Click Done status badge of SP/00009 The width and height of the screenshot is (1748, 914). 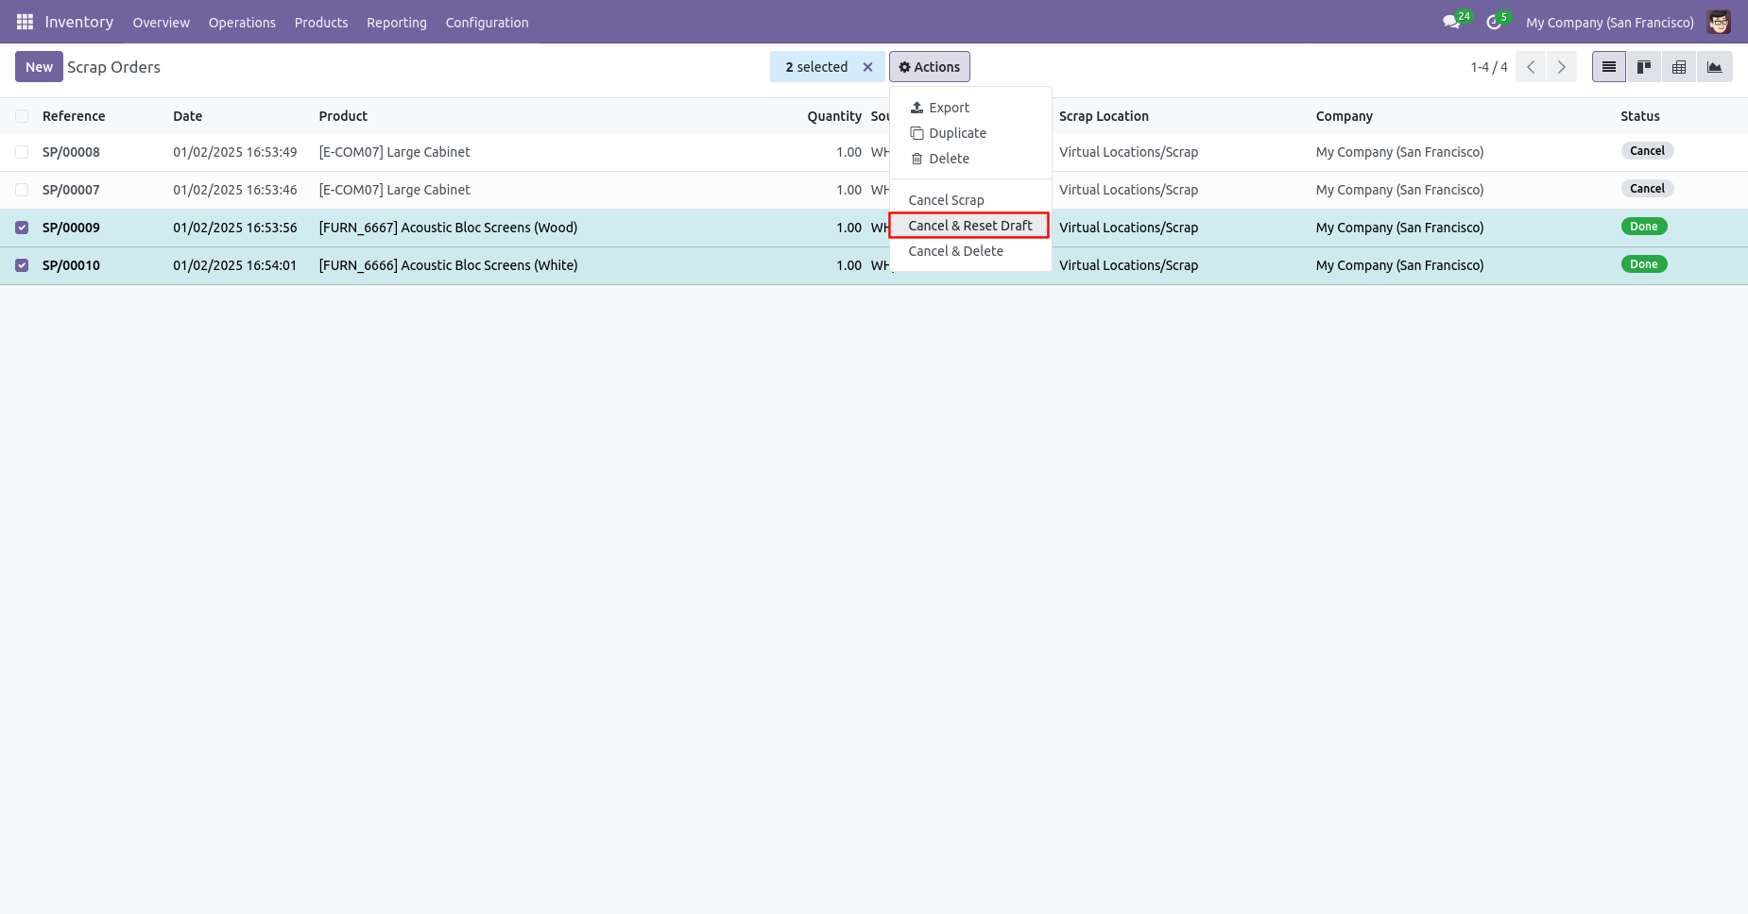click(1644, 227)
